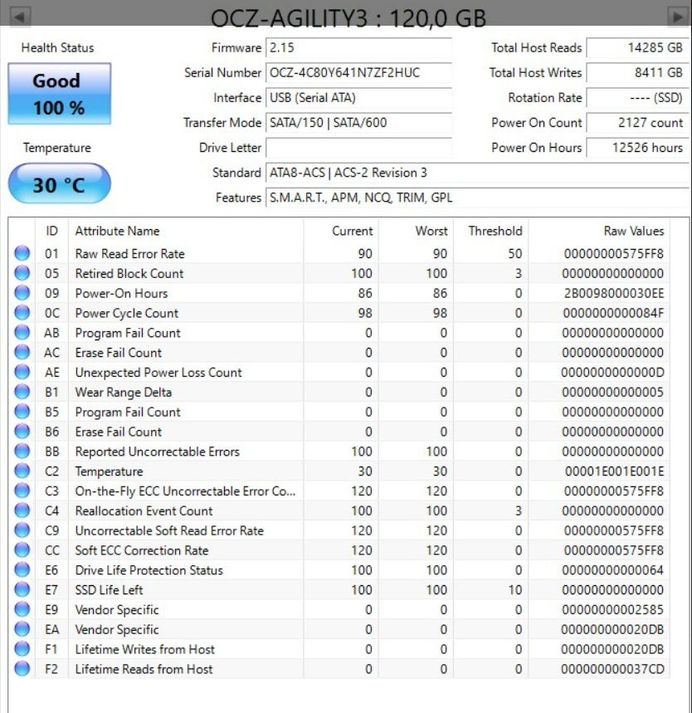The image size is (692, 713).
Task: Select status orb for AB Program Fail Count
Action: [x=22, y=332]
